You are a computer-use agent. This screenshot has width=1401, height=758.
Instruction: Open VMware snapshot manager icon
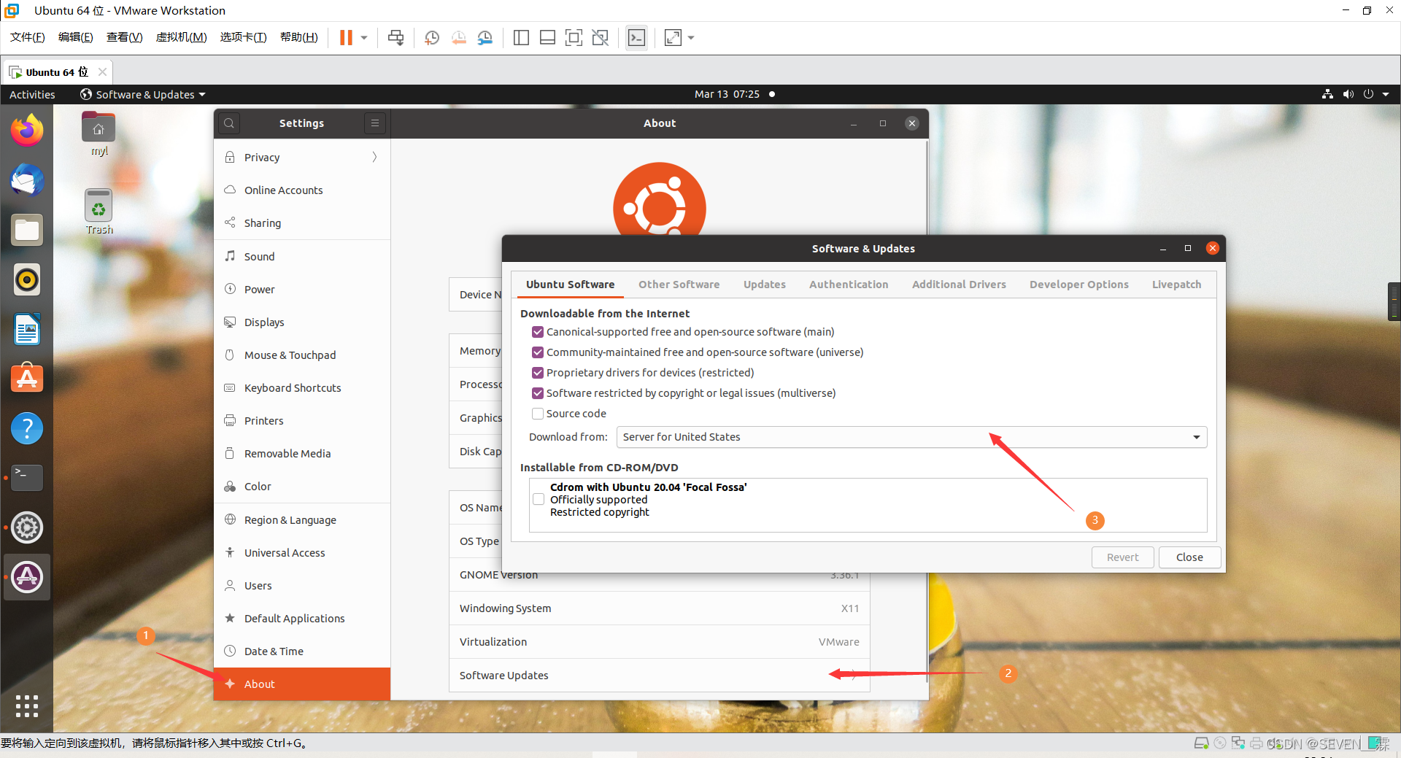point(485,38)
